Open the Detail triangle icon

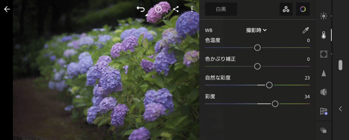(323, 73)
